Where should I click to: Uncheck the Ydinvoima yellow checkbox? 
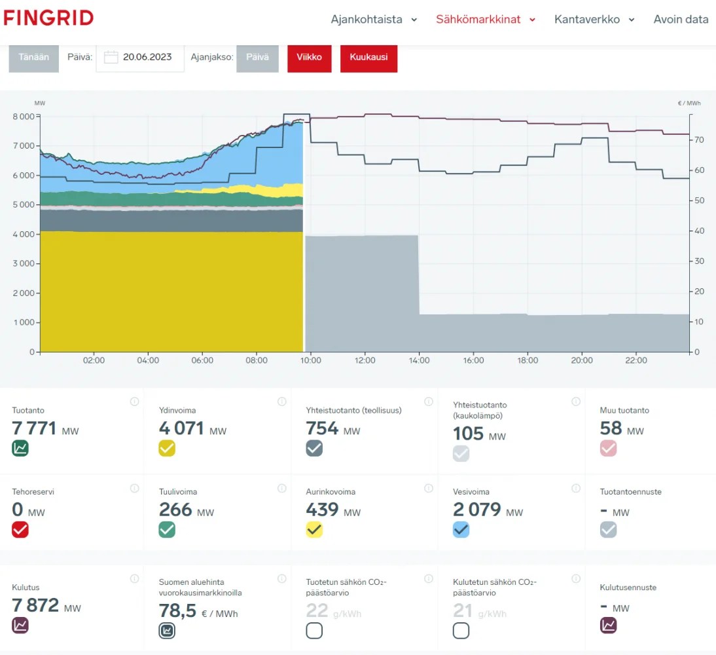click(x=167, y=449)
